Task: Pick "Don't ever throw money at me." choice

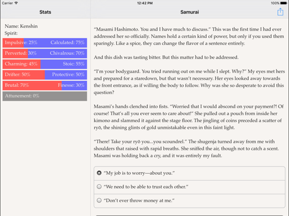Action: (x=190, y=201)
